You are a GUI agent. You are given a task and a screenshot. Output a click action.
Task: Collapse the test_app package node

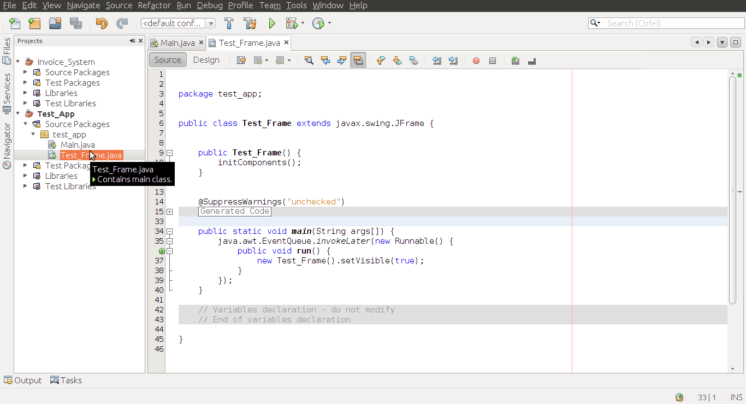pyautogui.click(x=33, y=134)
